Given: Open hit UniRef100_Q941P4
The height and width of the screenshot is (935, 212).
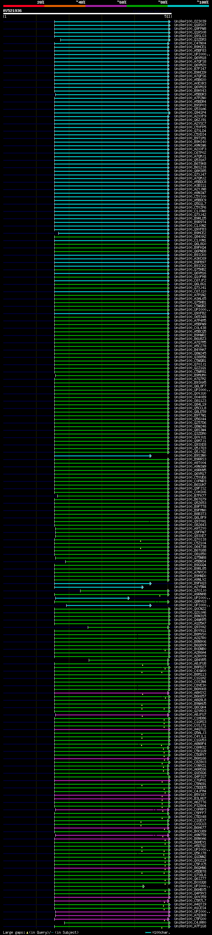Looking at the screenshot, I should (x=190, y=112).
